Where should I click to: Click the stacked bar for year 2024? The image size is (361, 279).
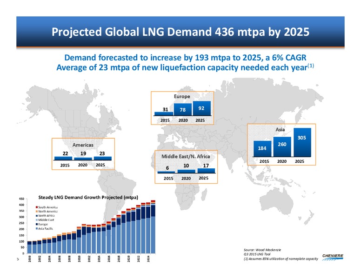[x=148, y=228]
